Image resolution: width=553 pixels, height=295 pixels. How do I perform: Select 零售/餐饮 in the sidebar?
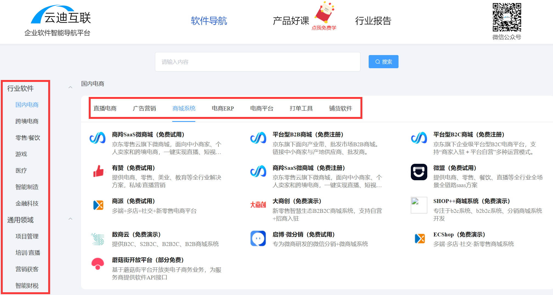[28, 138]
